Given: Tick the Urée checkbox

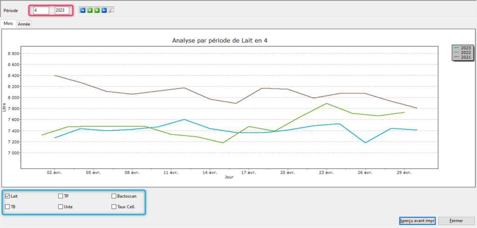Looking at the screenshot, I should click(61, 207).
